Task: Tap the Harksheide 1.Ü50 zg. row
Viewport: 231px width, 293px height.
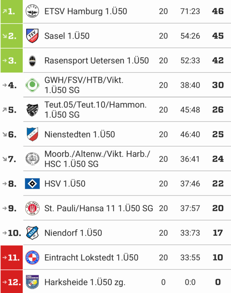Action: click(x=115, y=282)
